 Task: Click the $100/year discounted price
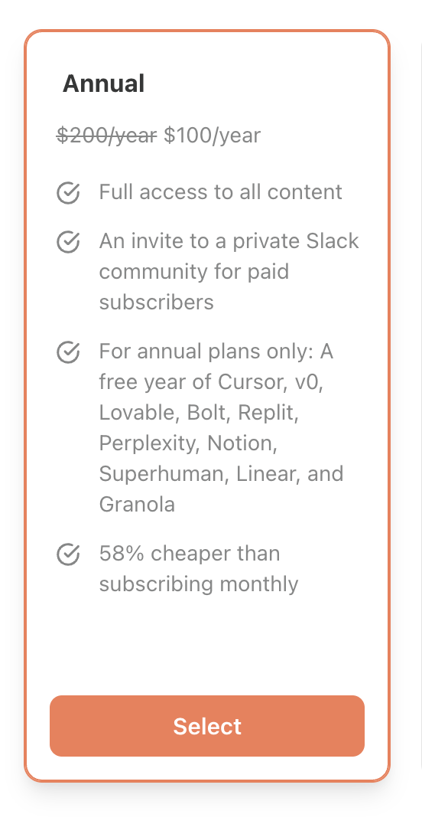[212, 136]
